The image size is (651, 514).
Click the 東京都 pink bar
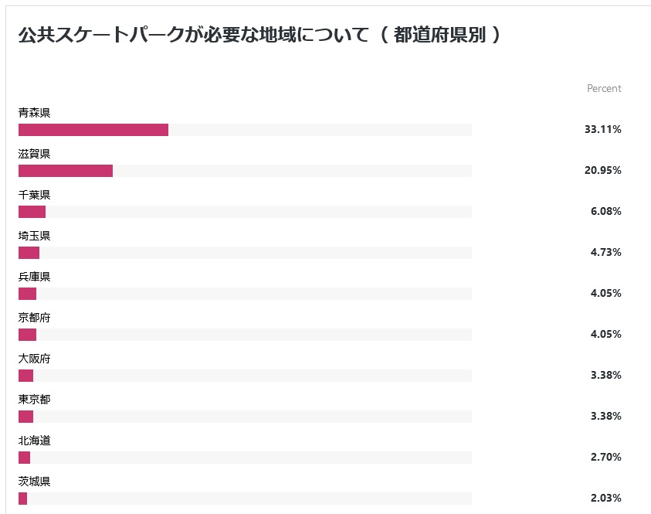pyautogui.click(x=25, y=417)
